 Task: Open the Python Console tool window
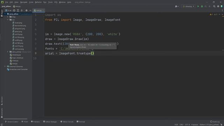(67, 122)
